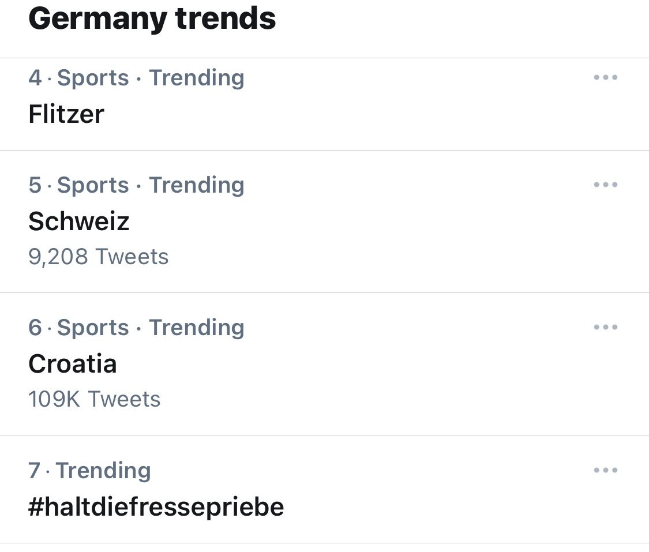Screen dimensions: 649x552
Task: Open the three-dot menu for Schweiz
Action: pyautogui.click(x=605, y=185)
